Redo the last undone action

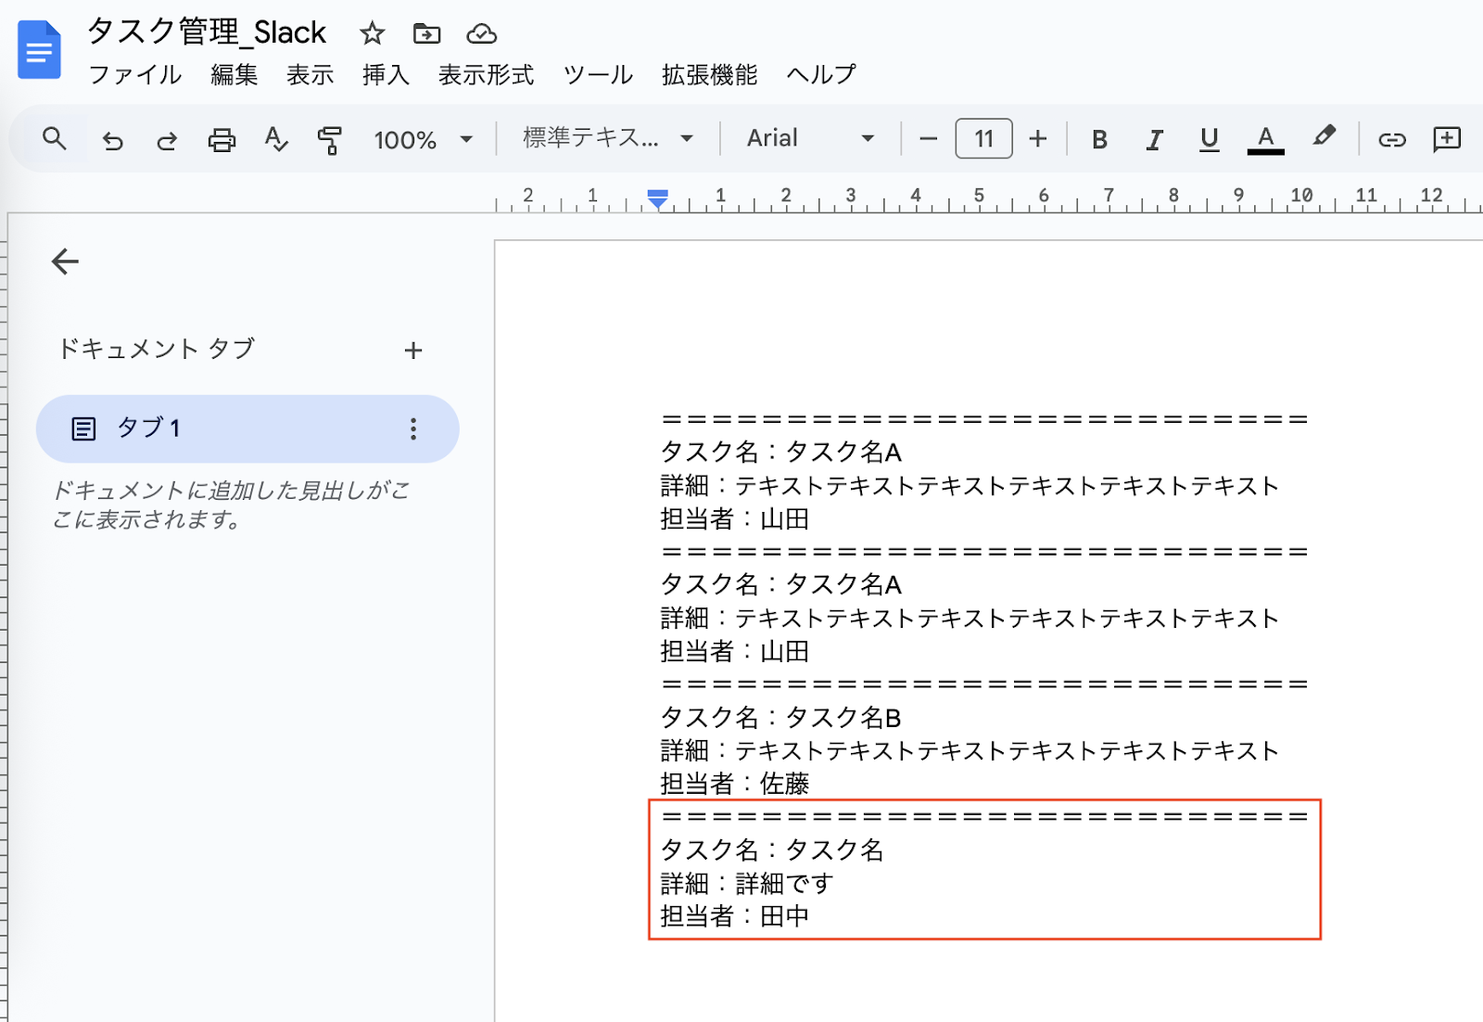pos(167,140)
